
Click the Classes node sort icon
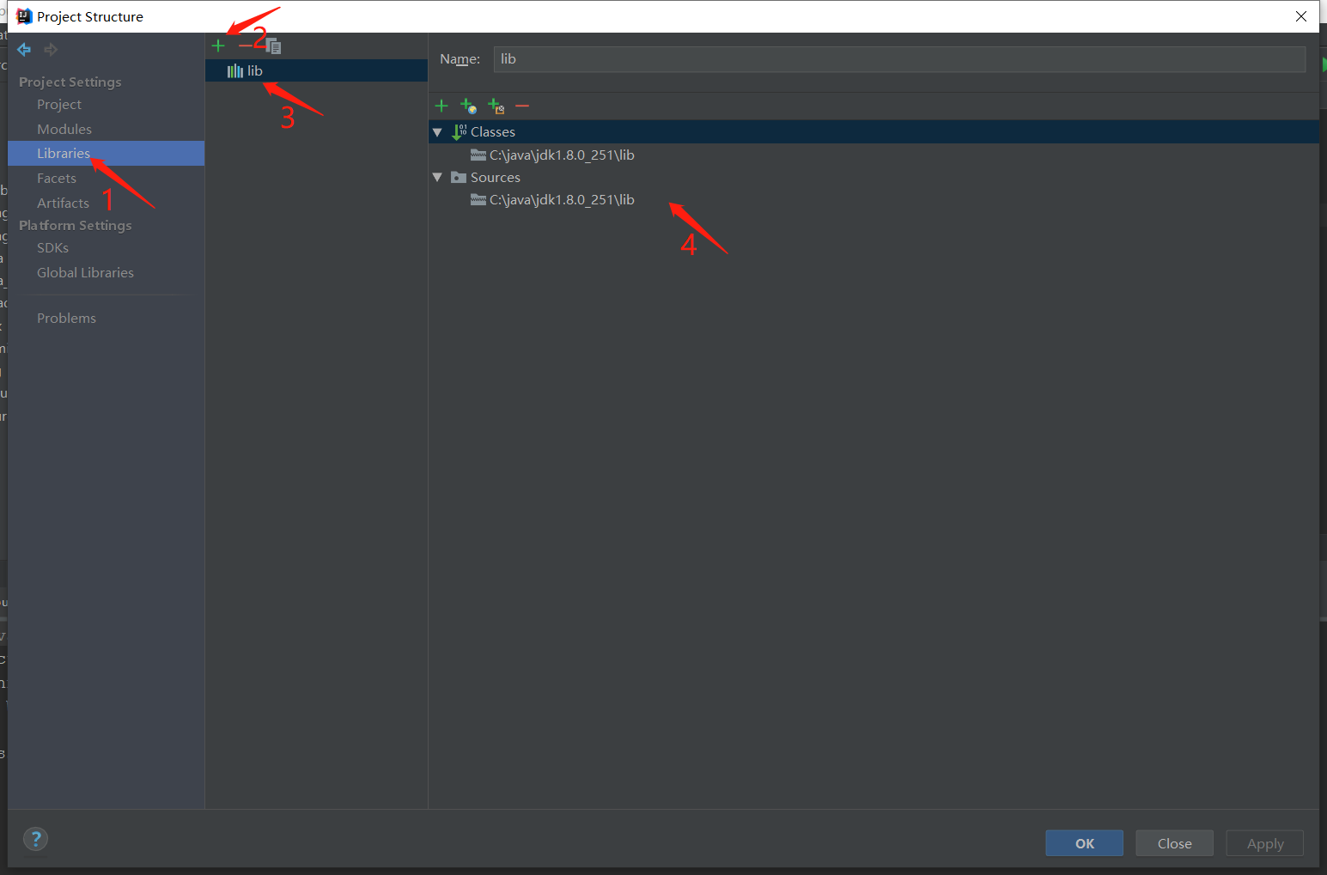coord(460,131)
